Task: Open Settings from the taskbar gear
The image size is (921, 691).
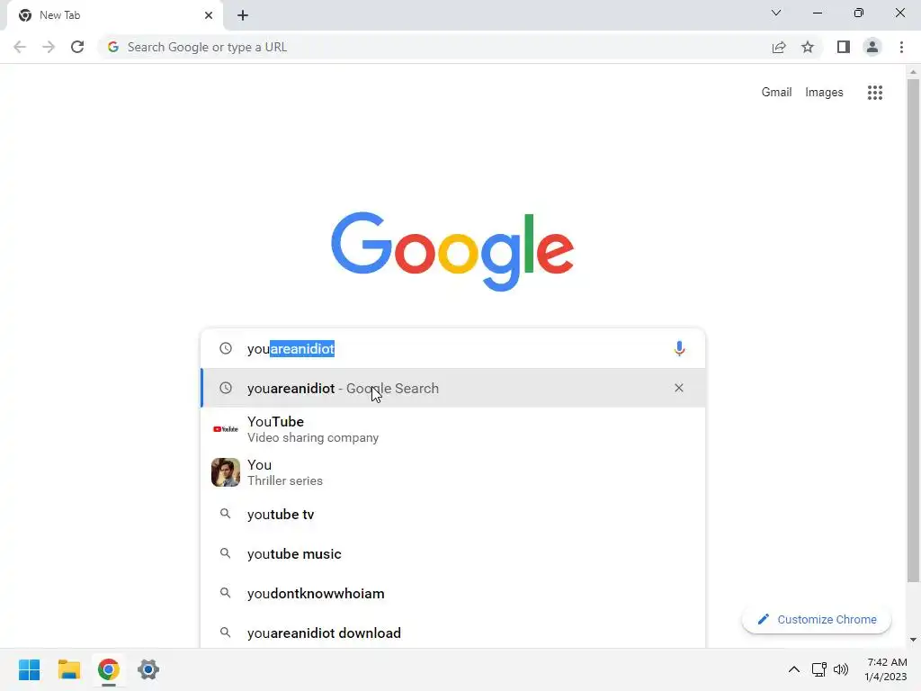Action: point(148,669)
